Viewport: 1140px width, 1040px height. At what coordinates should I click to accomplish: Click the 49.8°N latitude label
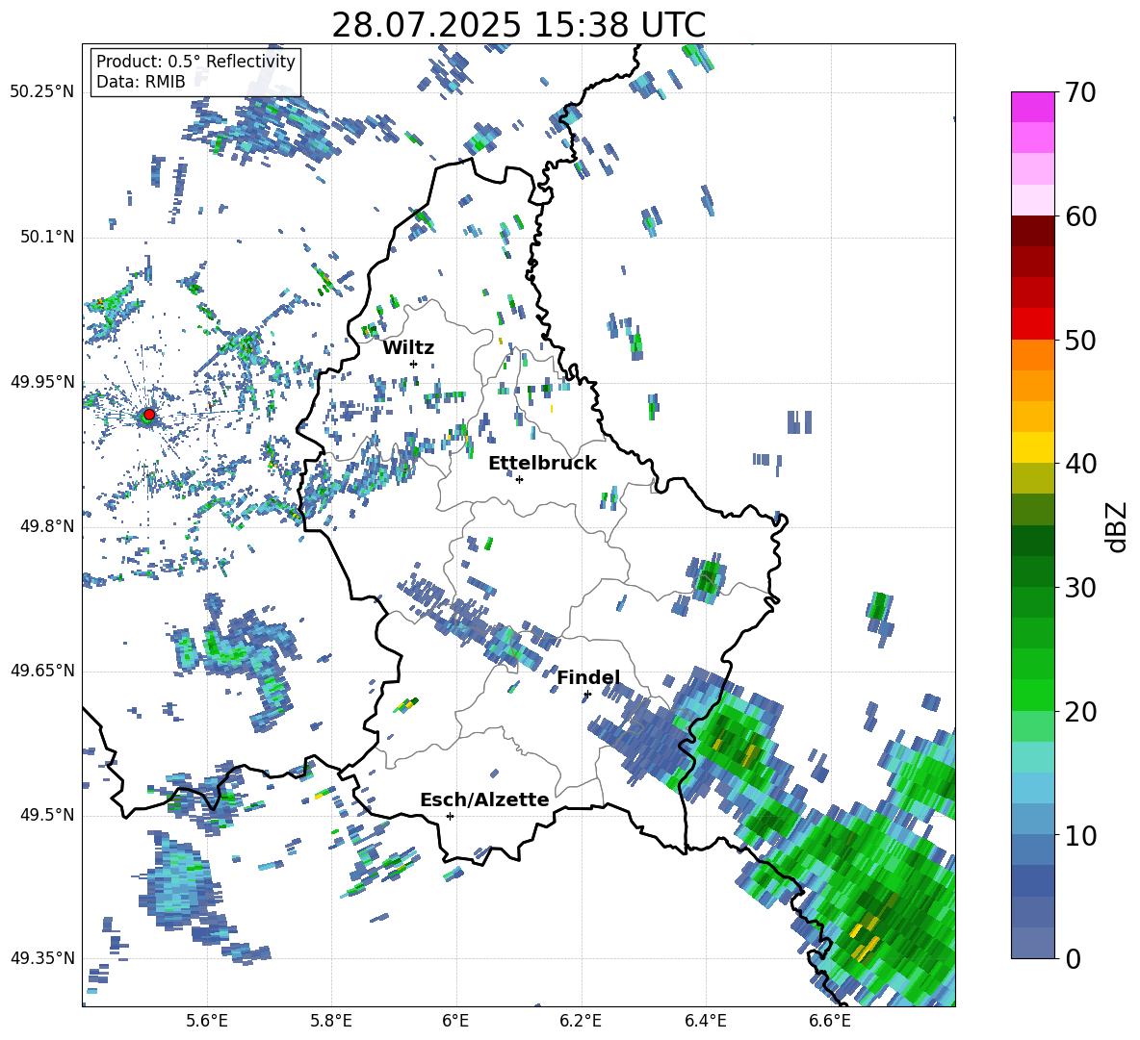click(x=46, y=526)
